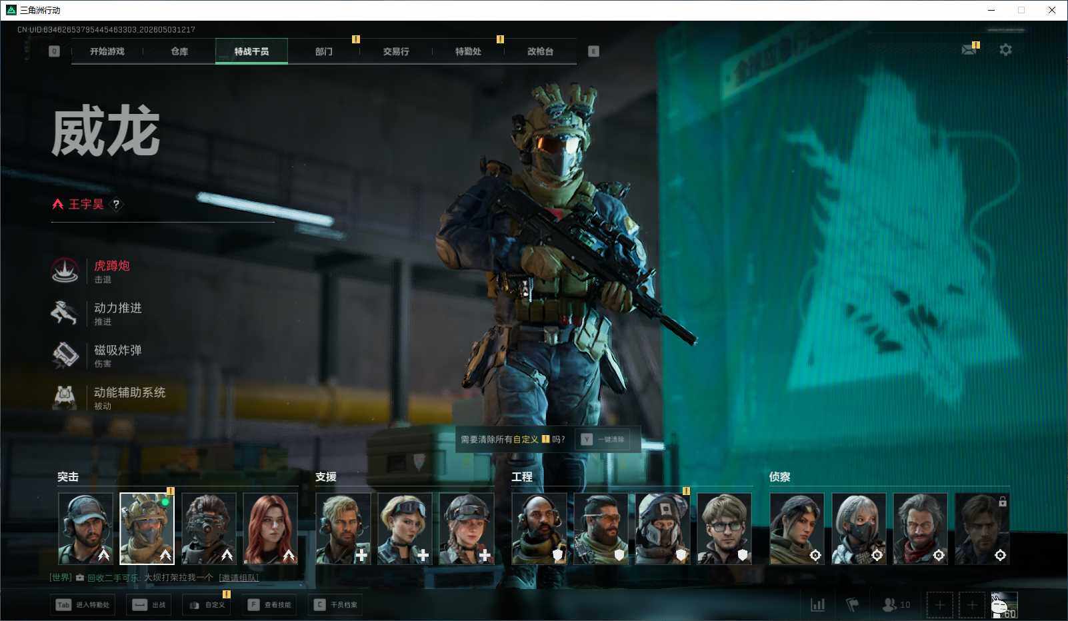1068x621 pixels.
Task: Choose the silver-haired masked 侦察 operator
Action: click(x=859, y=528)
